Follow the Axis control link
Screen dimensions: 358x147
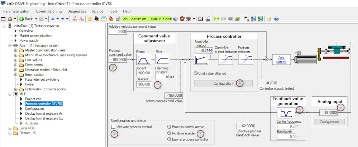(x=281, y=60)
